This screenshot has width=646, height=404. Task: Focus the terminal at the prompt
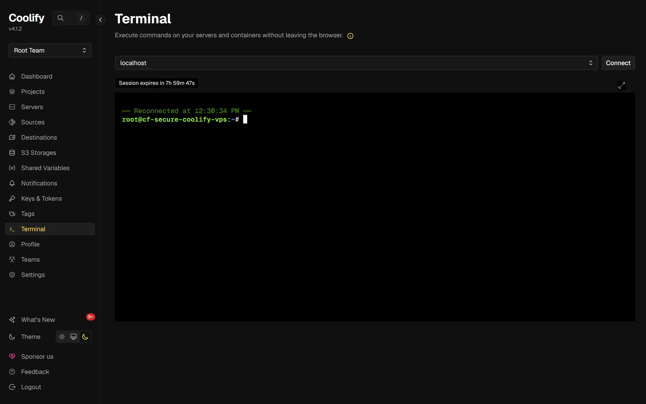[x=245, y=119]
